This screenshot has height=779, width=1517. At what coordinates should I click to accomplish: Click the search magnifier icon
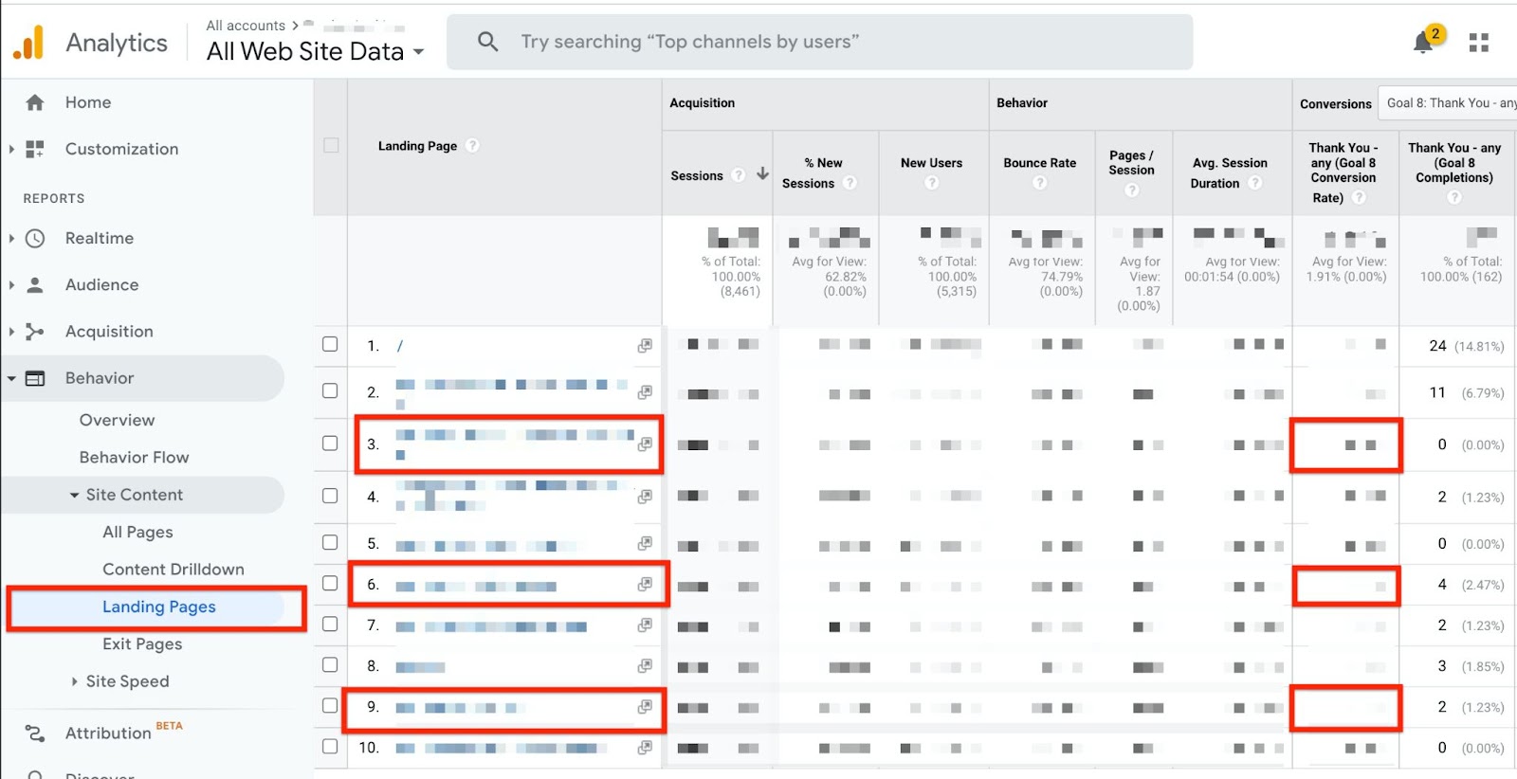487,42
